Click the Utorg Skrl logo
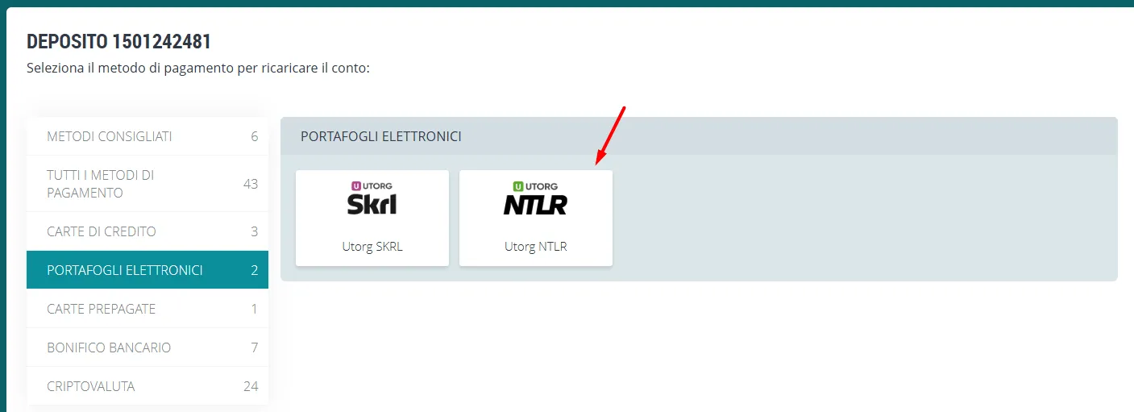Image resolution: width=1134 pixels, height=412 pixels. point(372,204)
